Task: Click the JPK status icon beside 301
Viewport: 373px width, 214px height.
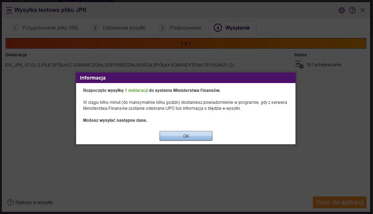Action: click(x=299, y=65)
